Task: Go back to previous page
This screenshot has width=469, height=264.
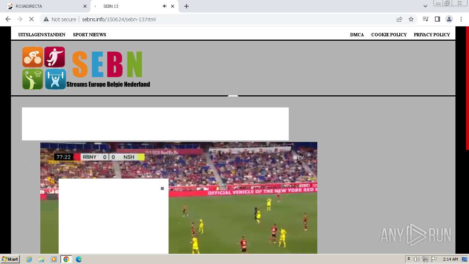Action: coord(8,19)
